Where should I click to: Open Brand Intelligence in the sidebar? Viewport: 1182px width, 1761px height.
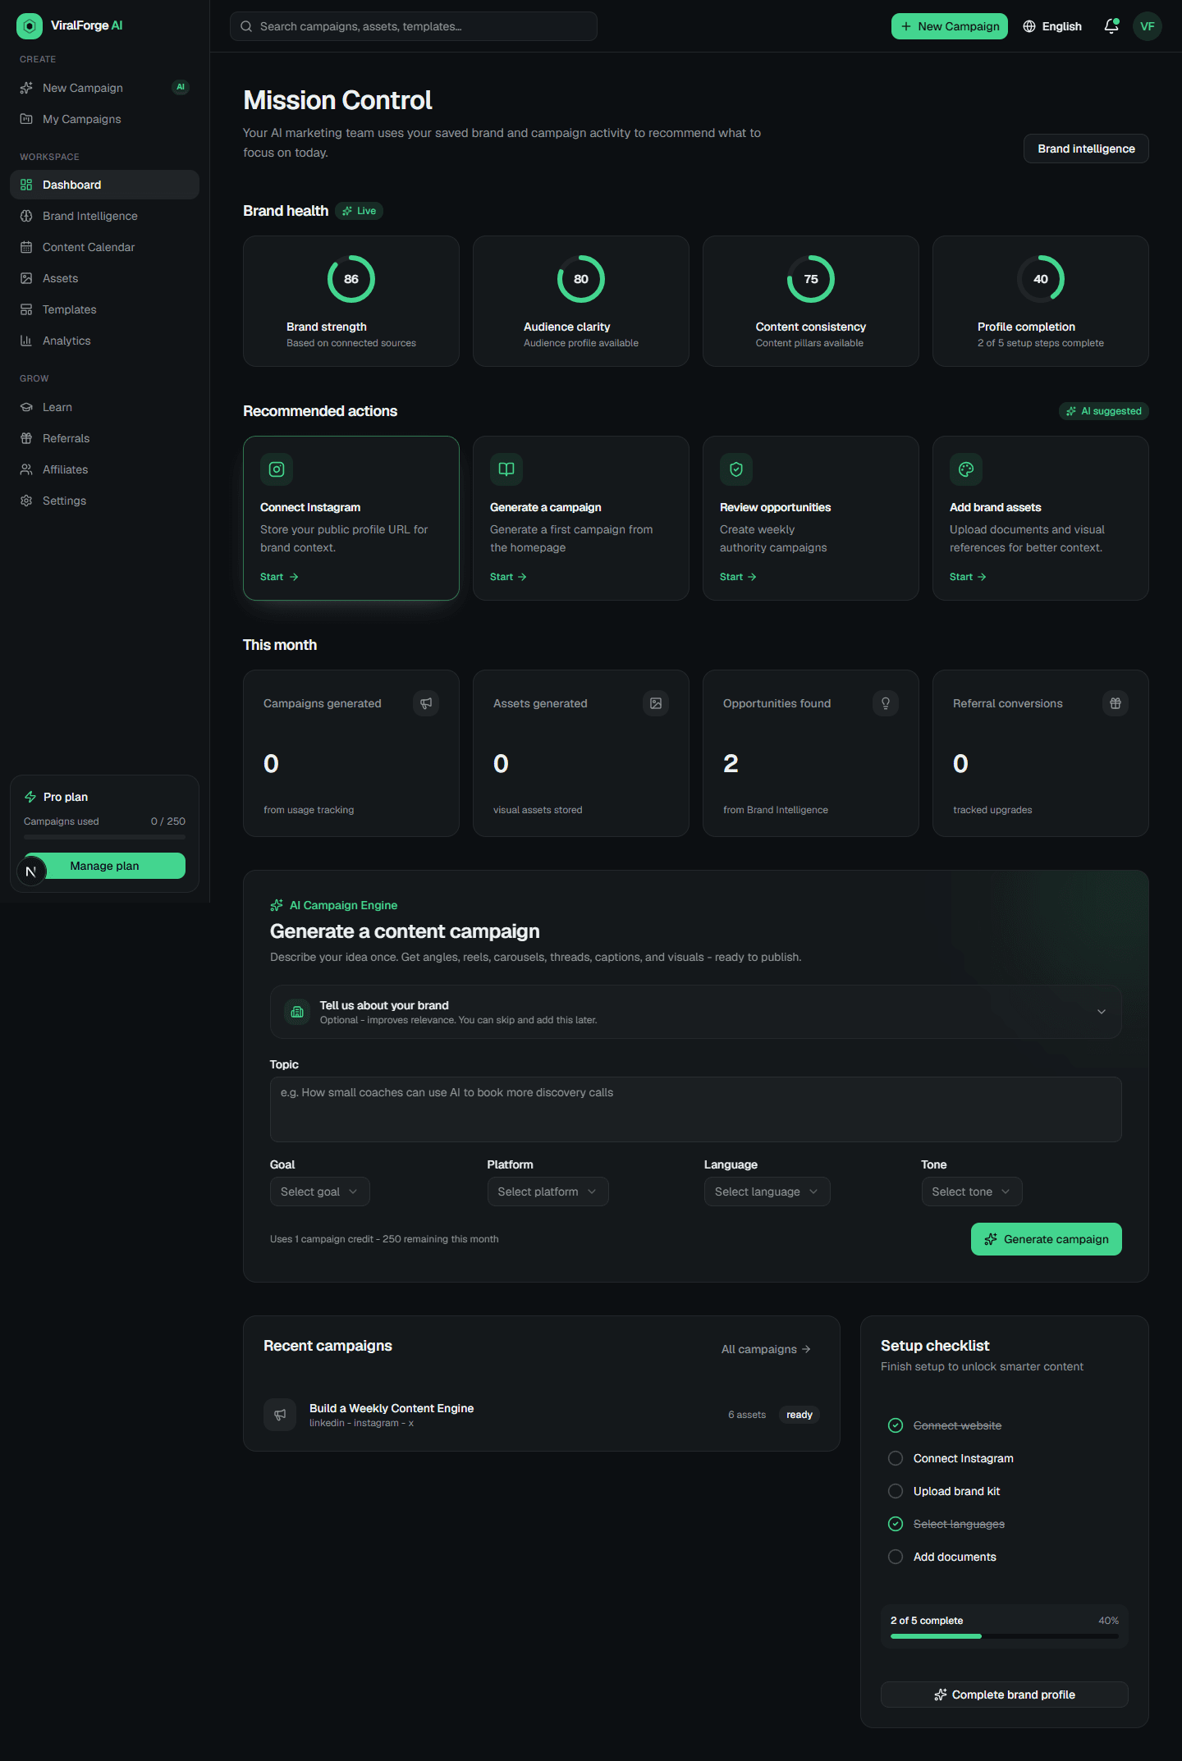coord(104,216)
